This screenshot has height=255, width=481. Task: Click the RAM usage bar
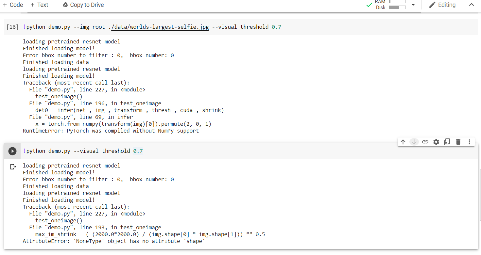pos(397,2)
